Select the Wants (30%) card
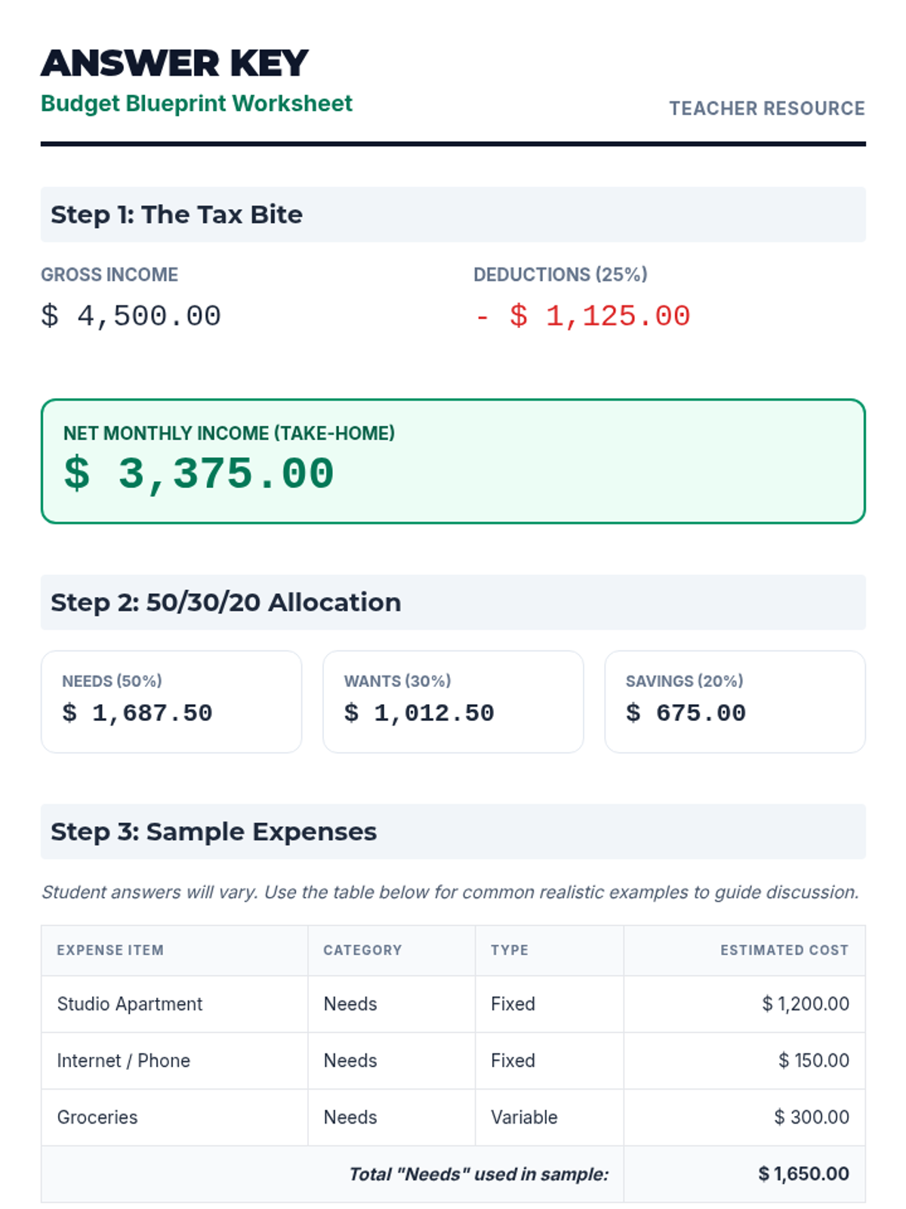This screenshot has height=1209, width=906. (x=453, y=701)
